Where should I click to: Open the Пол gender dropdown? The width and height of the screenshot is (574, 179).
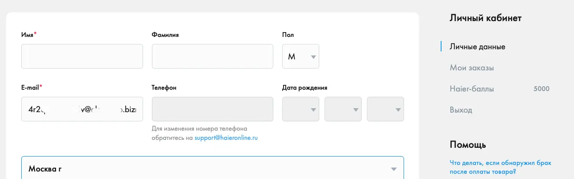pos(301,56)
